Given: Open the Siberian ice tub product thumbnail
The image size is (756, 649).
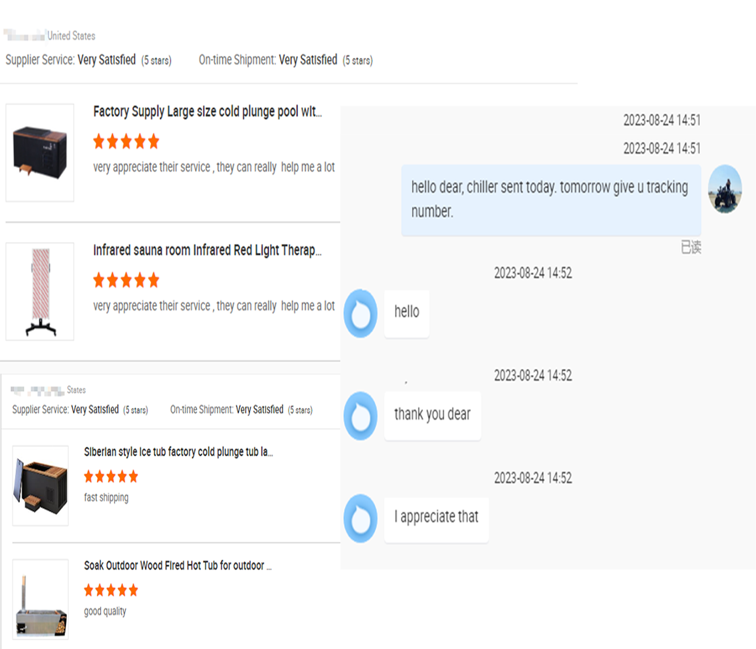Looking at the screenshot, I should click(x=40, y=485).
